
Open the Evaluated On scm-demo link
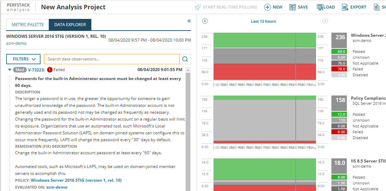tap(57, 187)
